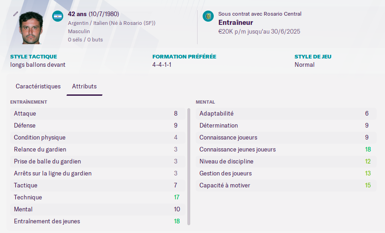Click the Technique attribute row

pyautogui.click(x=98, y=197)
